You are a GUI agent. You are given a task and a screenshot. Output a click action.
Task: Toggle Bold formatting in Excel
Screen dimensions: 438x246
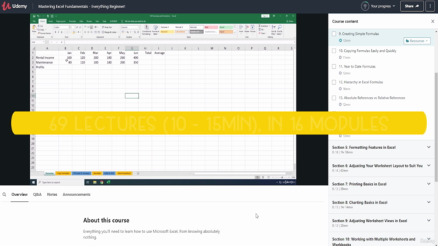click(55, 32)
